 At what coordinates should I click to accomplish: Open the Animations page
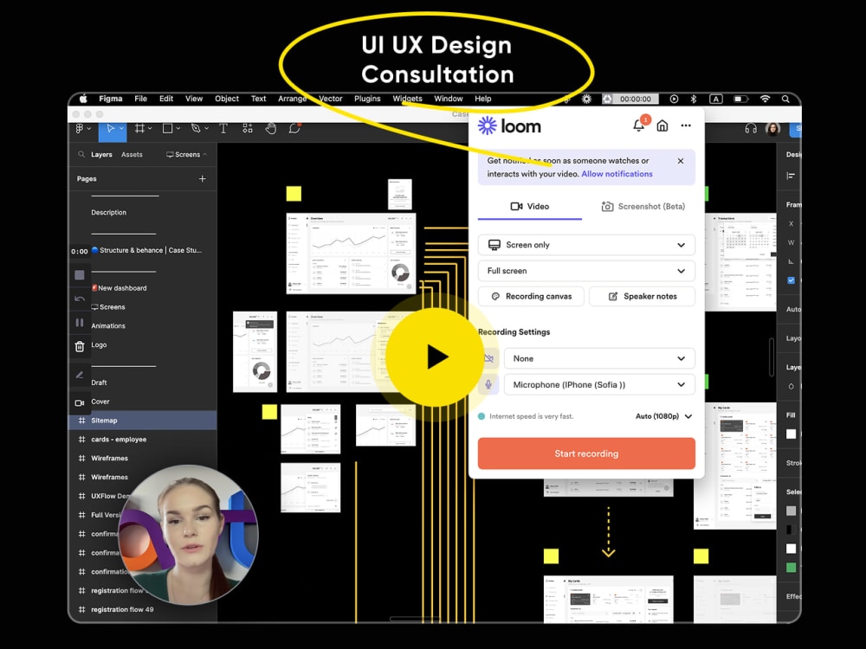(108, 325)
